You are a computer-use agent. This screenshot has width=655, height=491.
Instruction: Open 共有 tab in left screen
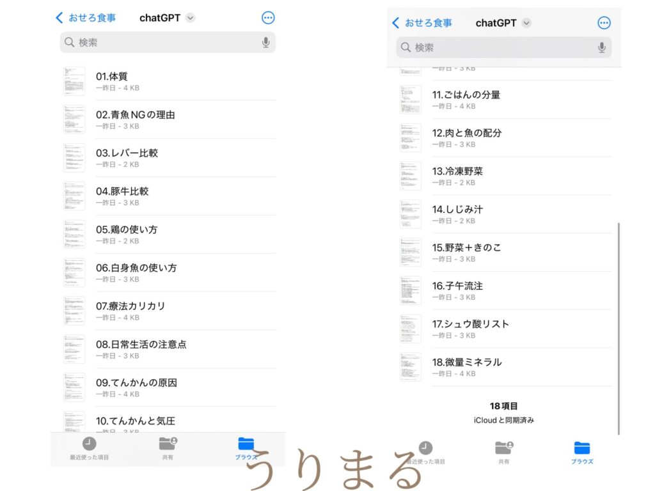tap(168, 448)
